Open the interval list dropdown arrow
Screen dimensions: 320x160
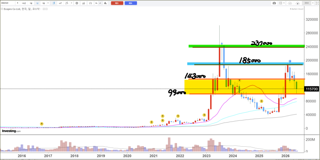click(x=48, y=3)
